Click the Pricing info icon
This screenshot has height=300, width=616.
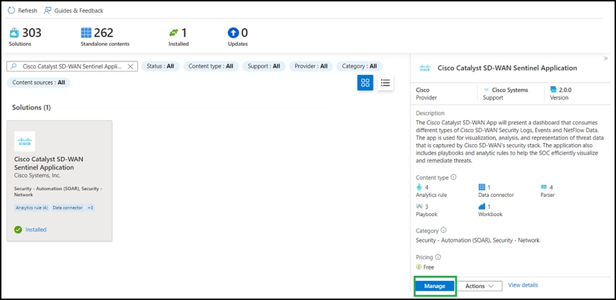(438, 257)
